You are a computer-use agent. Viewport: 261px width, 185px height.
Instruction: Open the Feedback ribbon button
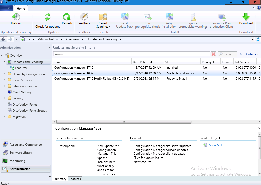point(84,19)
